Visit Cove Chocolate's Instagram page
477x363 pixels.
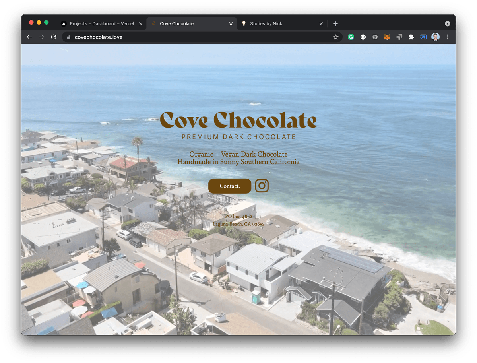point(262,186)
